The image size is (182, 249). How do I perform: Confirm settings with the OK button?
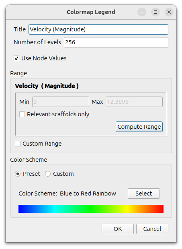click(x=118, y=229)
